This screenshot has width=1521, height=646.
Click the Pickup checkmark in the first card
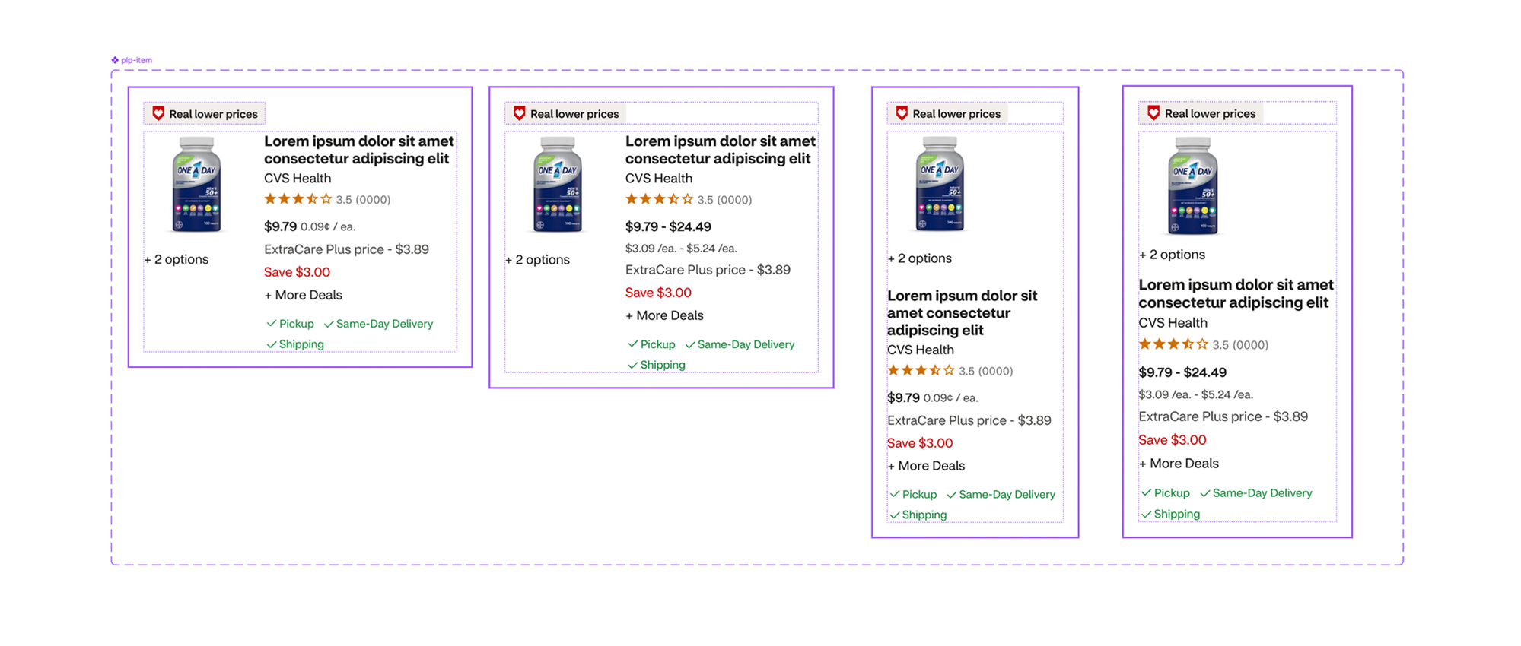272,324
